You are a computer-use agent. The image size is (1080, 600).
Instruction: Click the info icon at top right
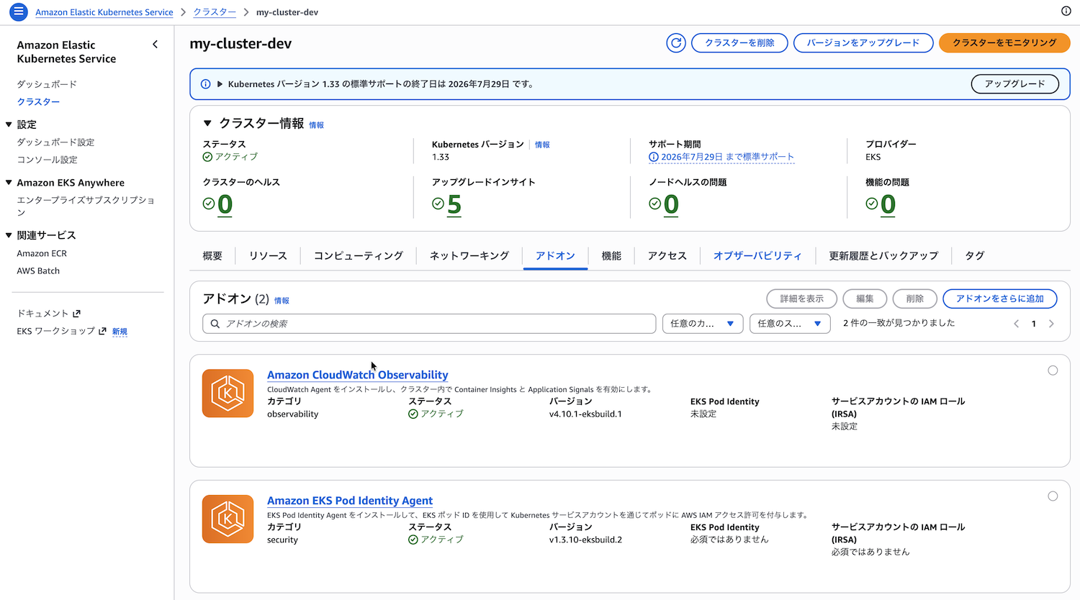coord(1066,11)
